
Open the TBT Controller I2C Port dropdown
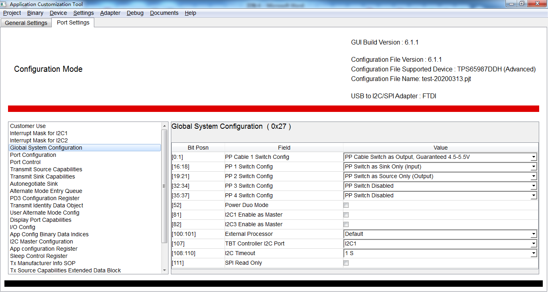[x=534, y=243]
